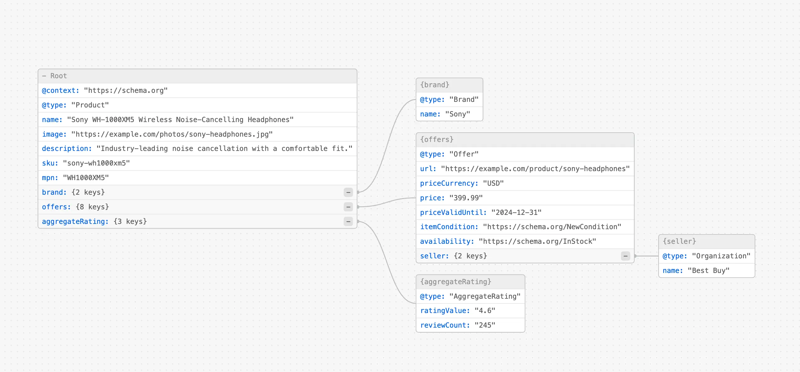Image resolution: width=800 pixels, height=372 pixels.
Task: Click the availability InStock row
Action: tap(525, 242)
